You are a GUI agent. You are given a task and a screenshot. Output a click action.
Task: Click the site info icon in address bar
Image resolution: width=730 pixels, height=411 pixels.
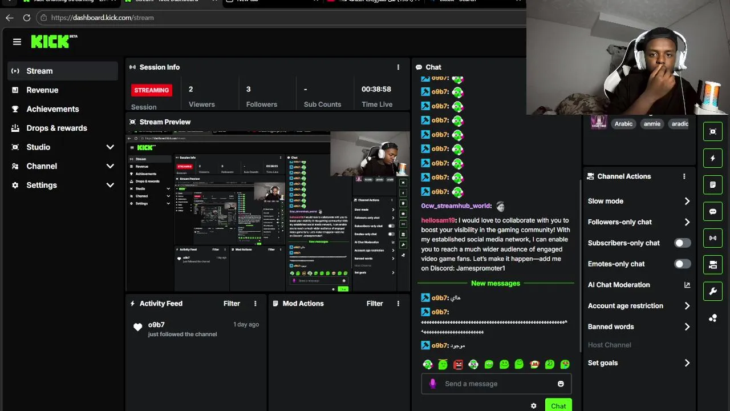pyautogui.click(x=43, y=18)
